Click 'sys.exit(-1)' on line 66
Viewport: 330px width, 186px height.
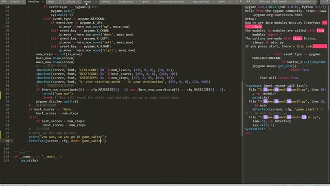pos(62,15)
